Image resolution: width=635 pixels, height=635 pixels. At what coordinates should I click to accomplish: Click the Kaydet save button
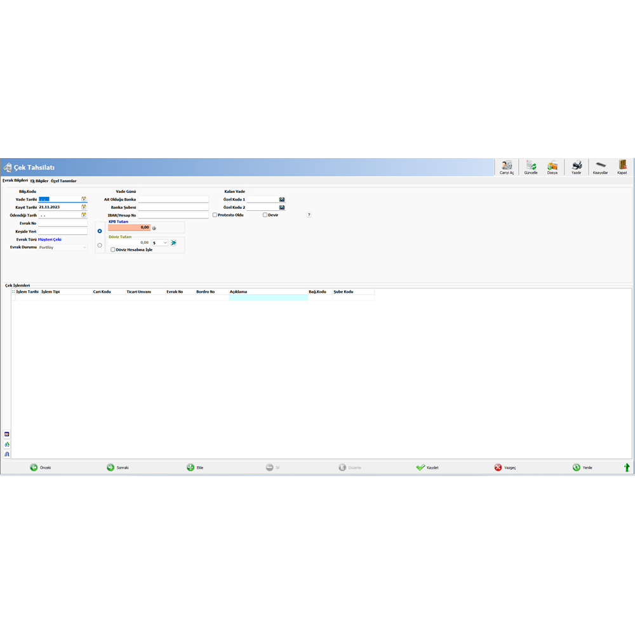(x=427, y=467)
